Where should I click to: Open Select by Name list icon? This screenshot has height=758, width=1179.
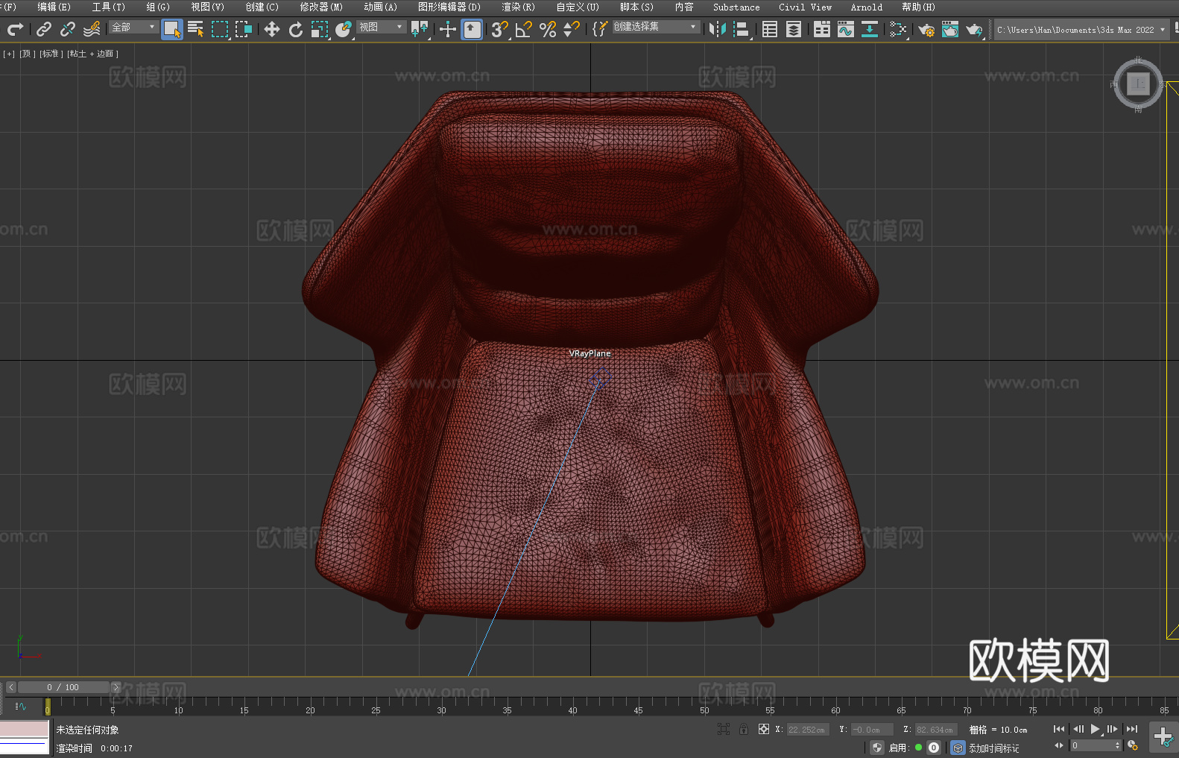pos(196,29)
